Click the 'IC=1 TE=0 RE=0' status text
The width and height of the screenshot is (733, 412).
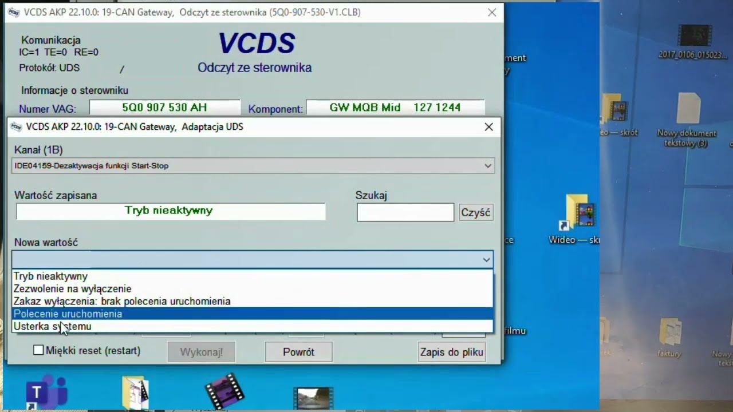tap(58, 52)
